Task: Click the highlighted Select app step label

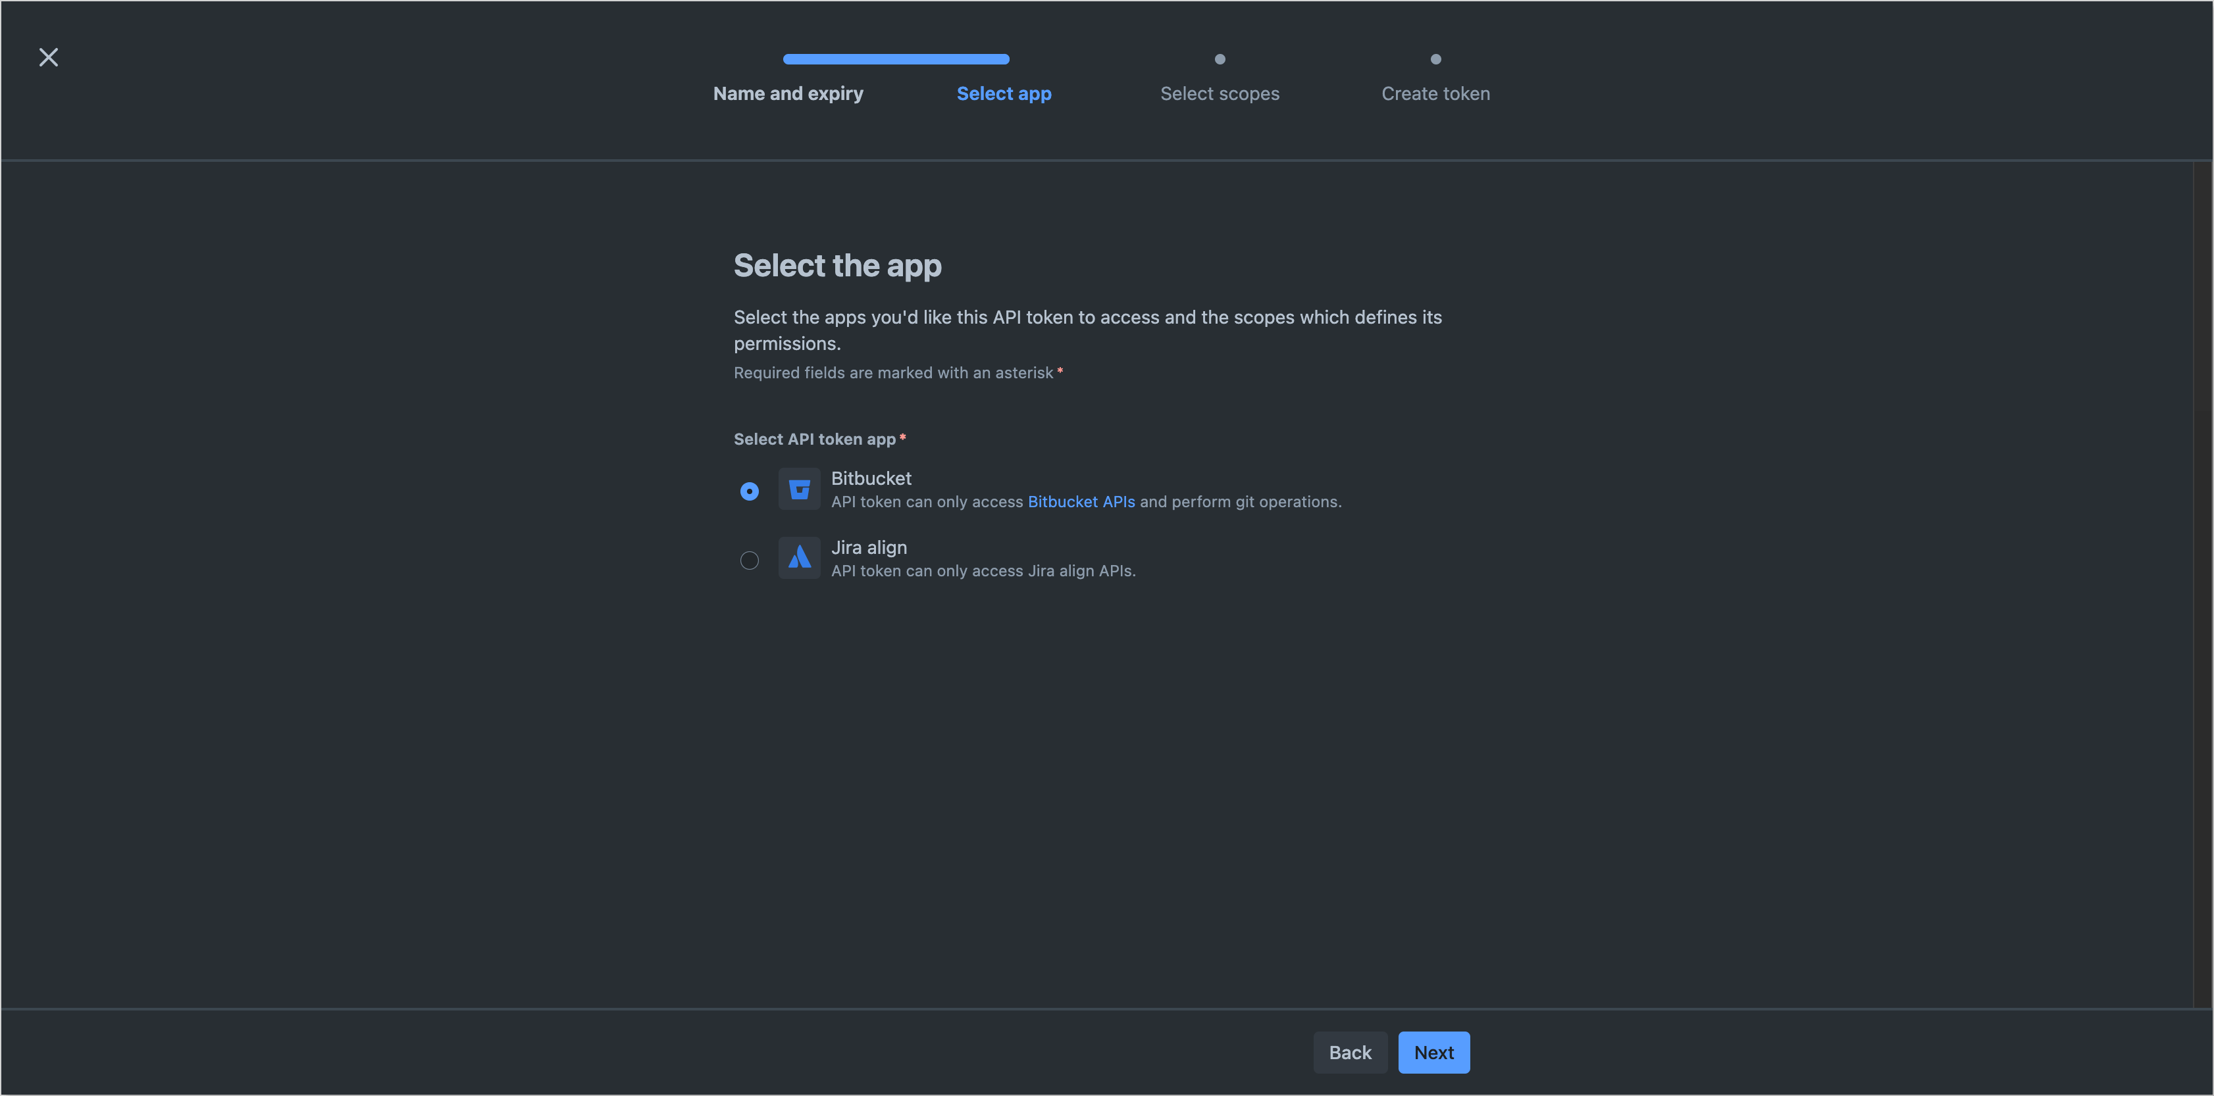Action: point(1004,93)
